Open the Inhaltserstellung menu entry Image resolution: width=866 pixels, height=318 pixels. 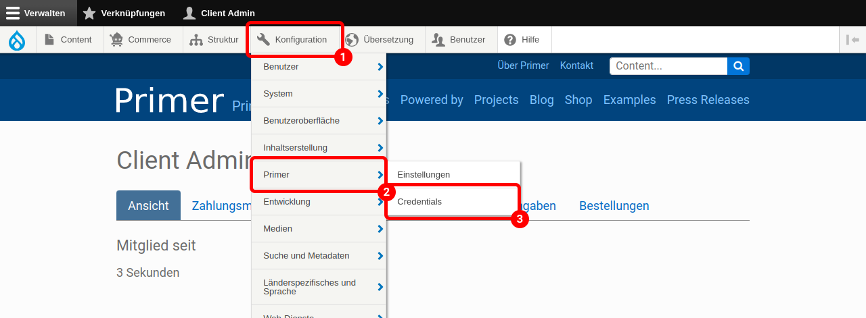point(319,147)
